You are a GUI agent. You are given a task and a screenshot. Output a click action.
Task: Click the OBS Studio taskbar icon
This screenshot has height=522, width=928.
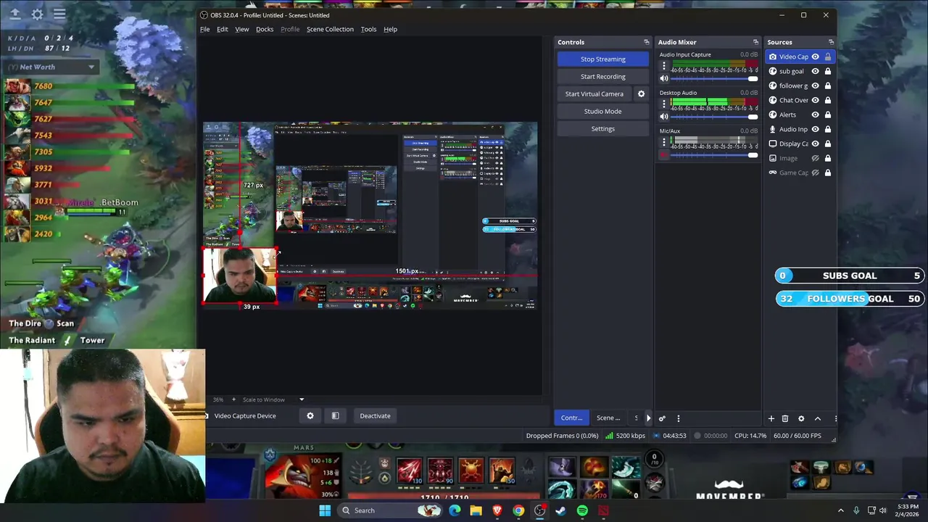pos(539,510)
